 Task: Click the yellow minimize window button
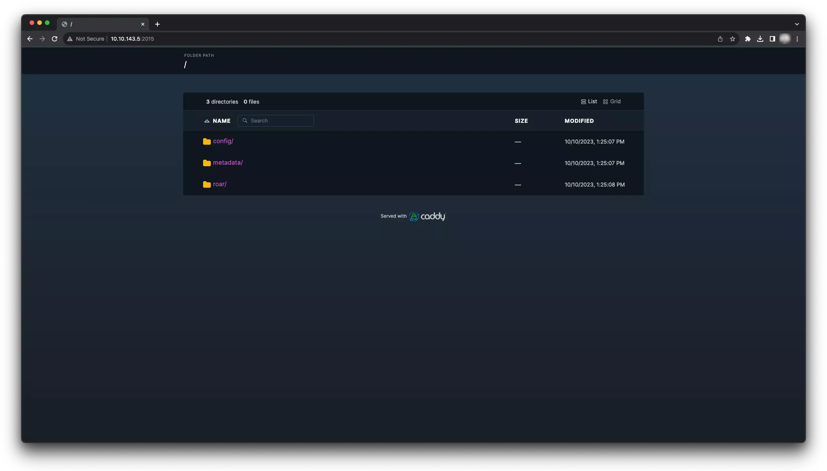[40, 23]
